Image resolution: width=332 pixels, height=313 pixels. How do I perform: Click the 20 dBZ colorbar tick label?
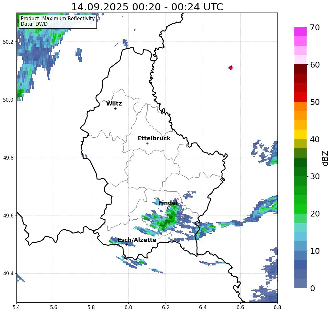pos(315,214)
